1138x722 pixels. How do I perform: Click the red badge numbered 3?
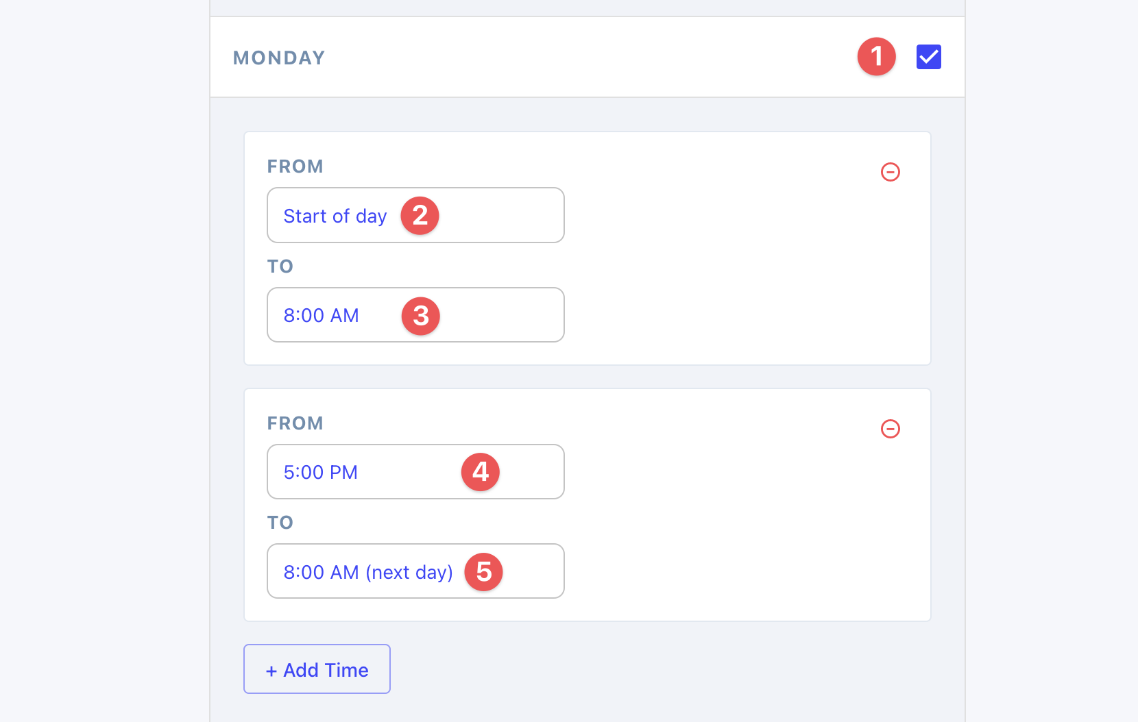coord(420,316)
